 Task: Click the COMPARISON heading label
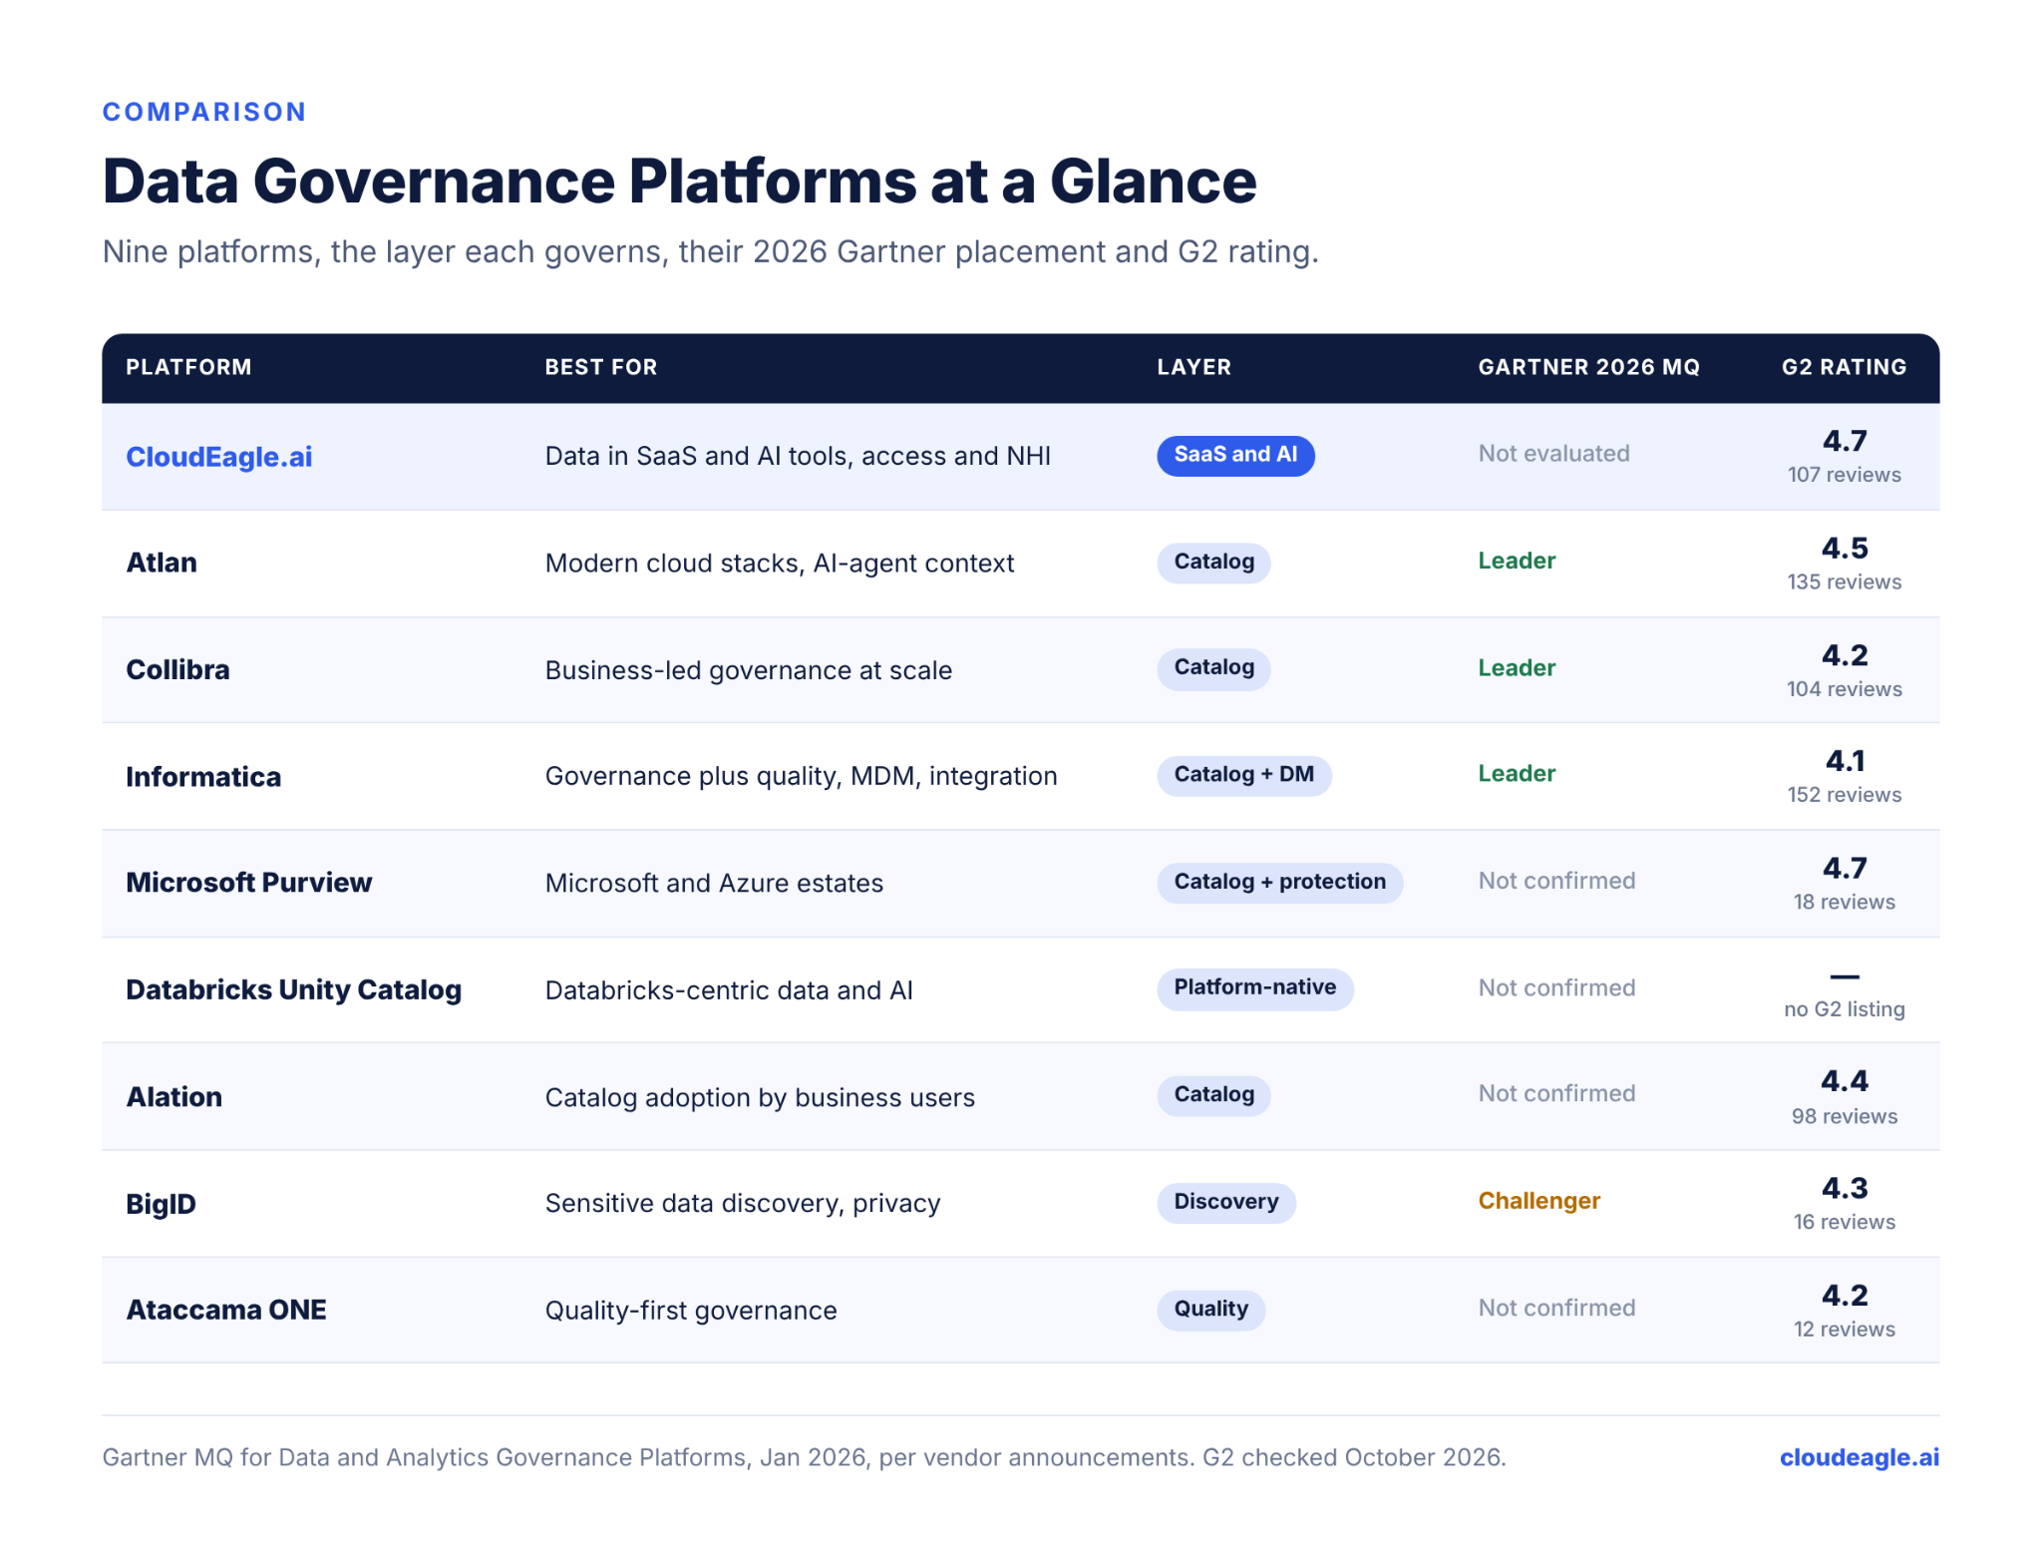[204, 112]
